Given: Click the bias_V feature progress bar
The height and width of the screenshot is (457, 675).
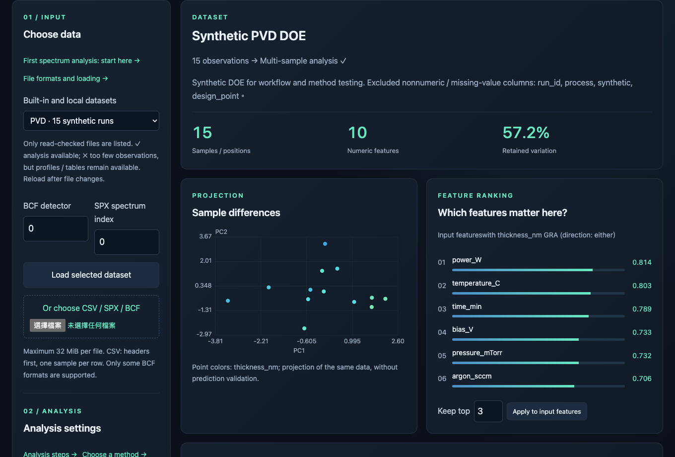Looking at the screenshot, I should tap(539, 339).
